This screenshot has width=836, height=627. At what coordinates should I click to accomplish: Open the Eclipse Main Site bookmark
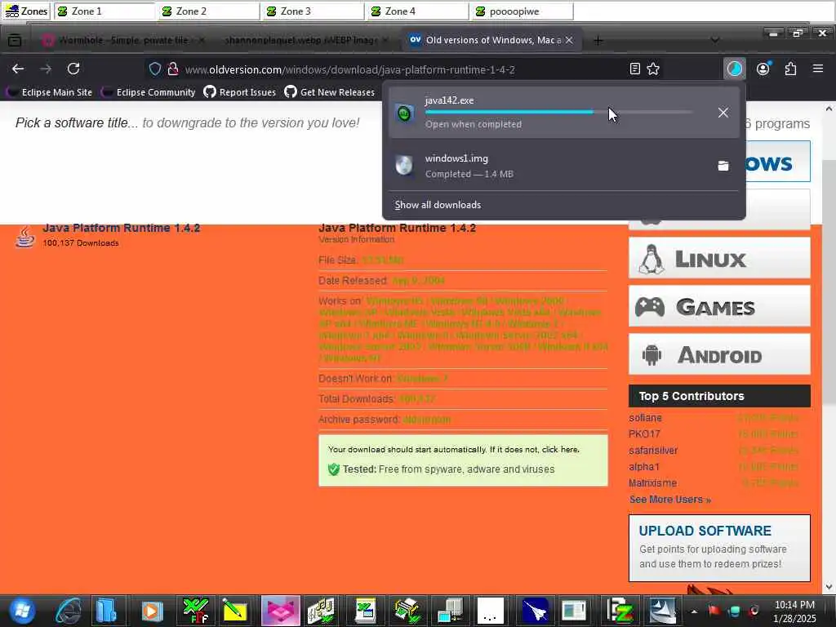click(x=50, y=92)
